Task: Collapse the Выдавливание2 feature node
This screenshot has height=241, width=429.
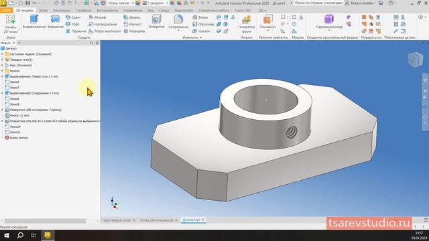Action: (2, 93)
